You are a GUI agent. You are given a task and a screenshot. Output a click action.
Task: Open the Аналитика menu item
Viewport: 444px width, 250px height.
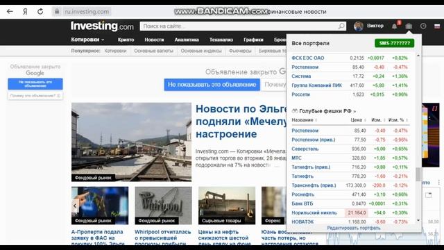(x=187, y=40)
